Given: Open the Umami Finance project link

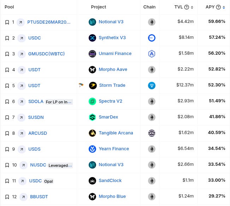Looking at the screenshot, I should click(115, 54).
